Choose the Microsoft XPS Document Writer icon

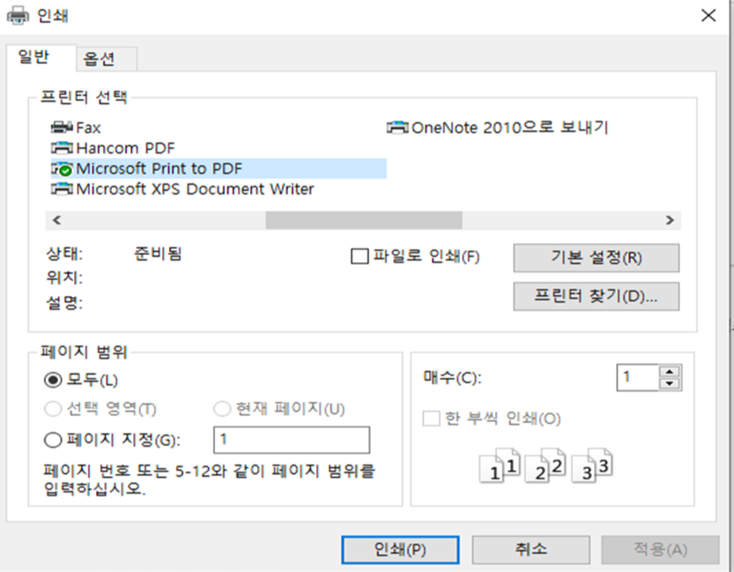click(x=62, y=189)
